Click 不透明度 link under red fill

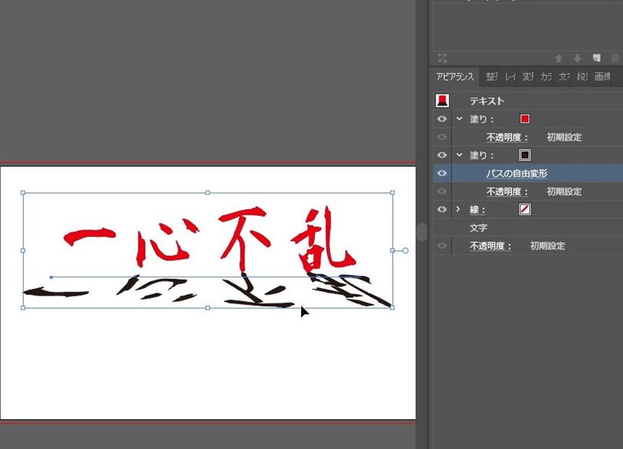507,137
